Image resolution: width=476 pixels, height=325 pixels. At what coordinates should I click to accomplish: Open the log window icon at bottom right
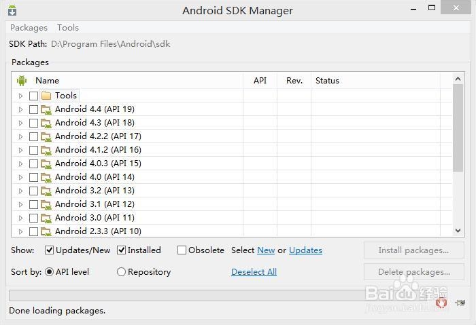(x=460, y=303)
